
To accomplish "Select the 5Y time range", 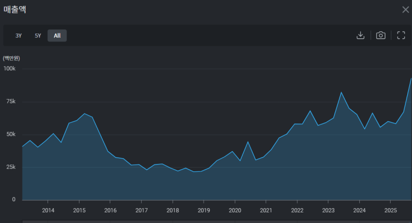I will (x=38, y=36).
